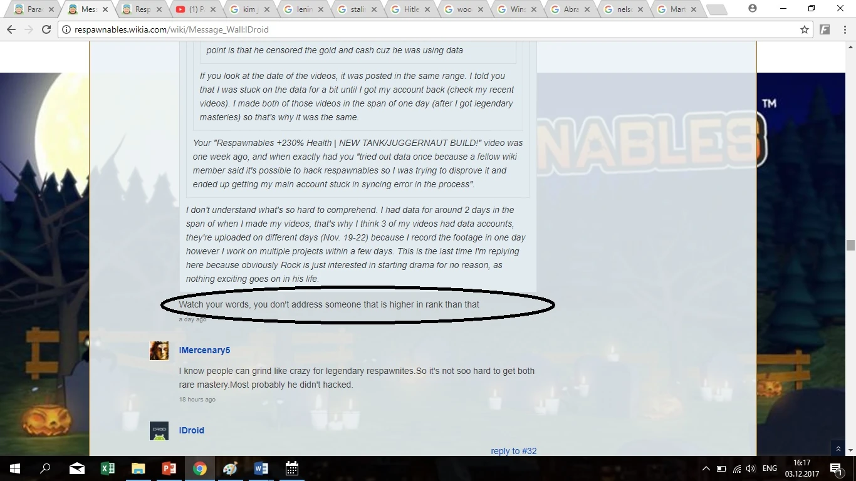Click the page vertical scrollbar thumb

coord(850,245)
